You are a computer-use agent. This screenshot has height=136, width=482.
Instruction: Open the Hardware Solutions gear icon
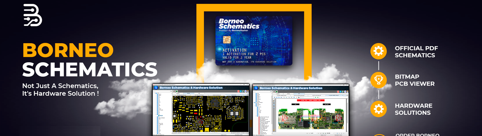click(x=378, y=109)
